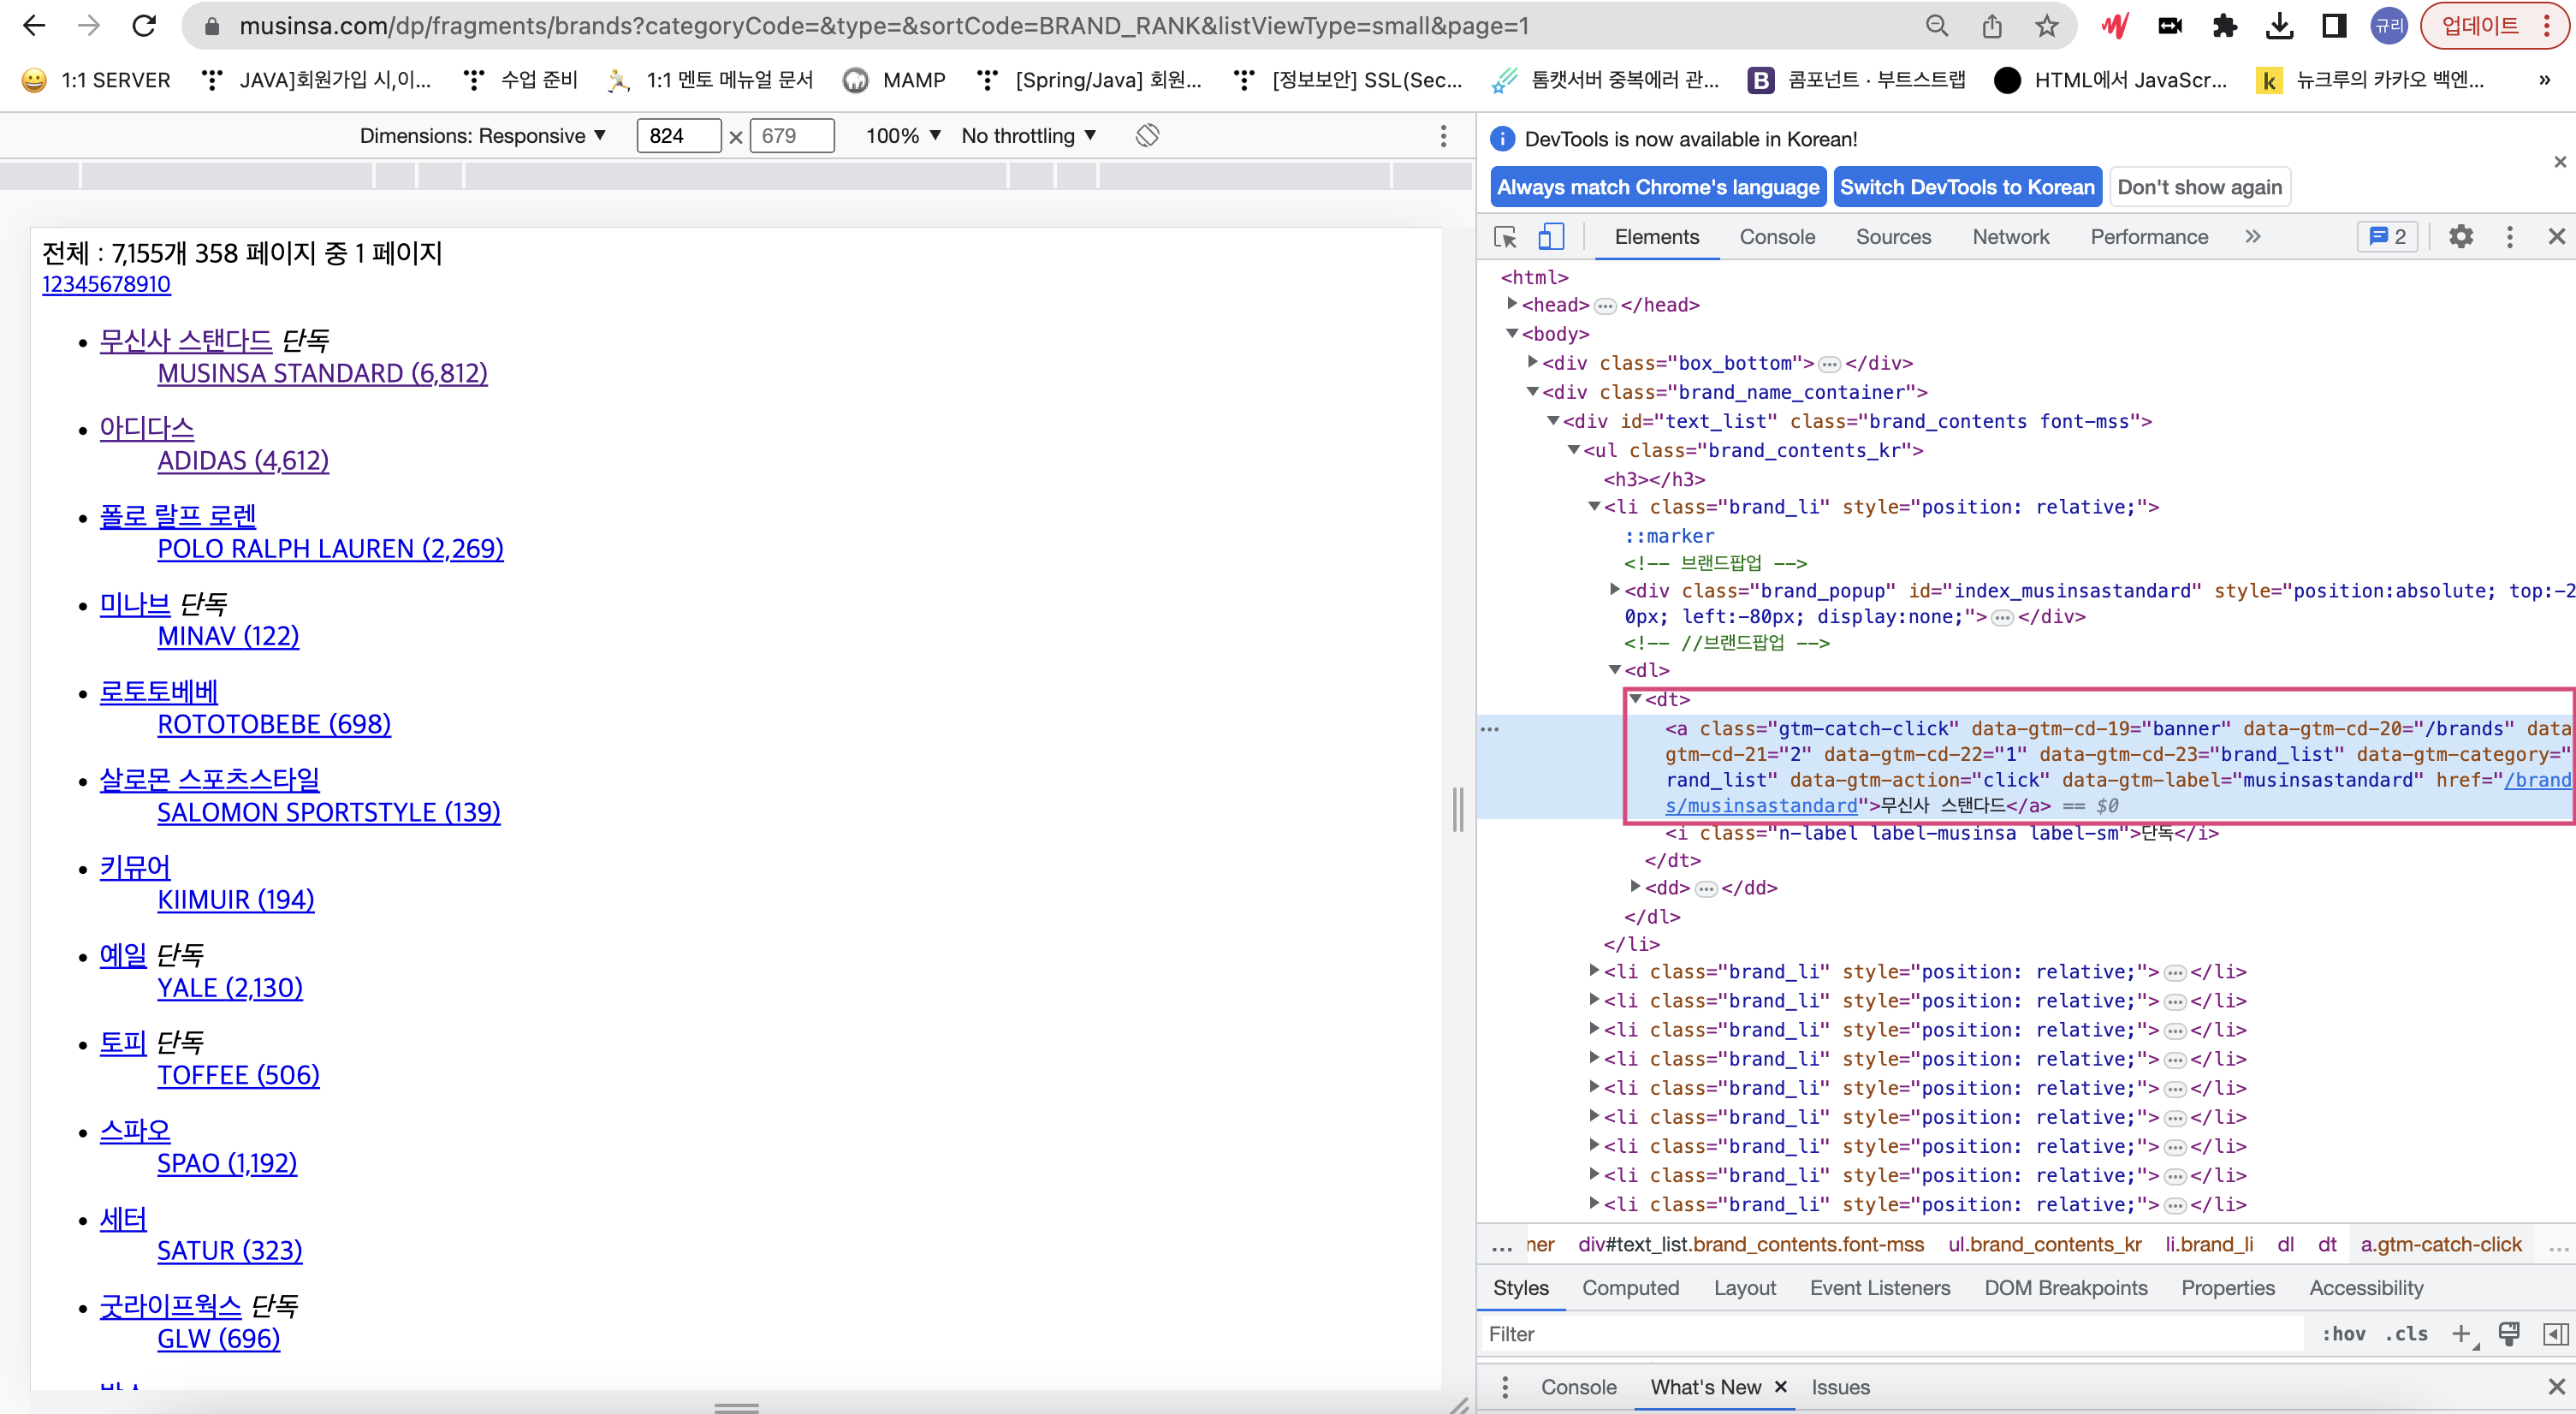Open the No throttling dropdown
The height and width of the screenshot is (1414, 2576).
(x=1029, y=135)
